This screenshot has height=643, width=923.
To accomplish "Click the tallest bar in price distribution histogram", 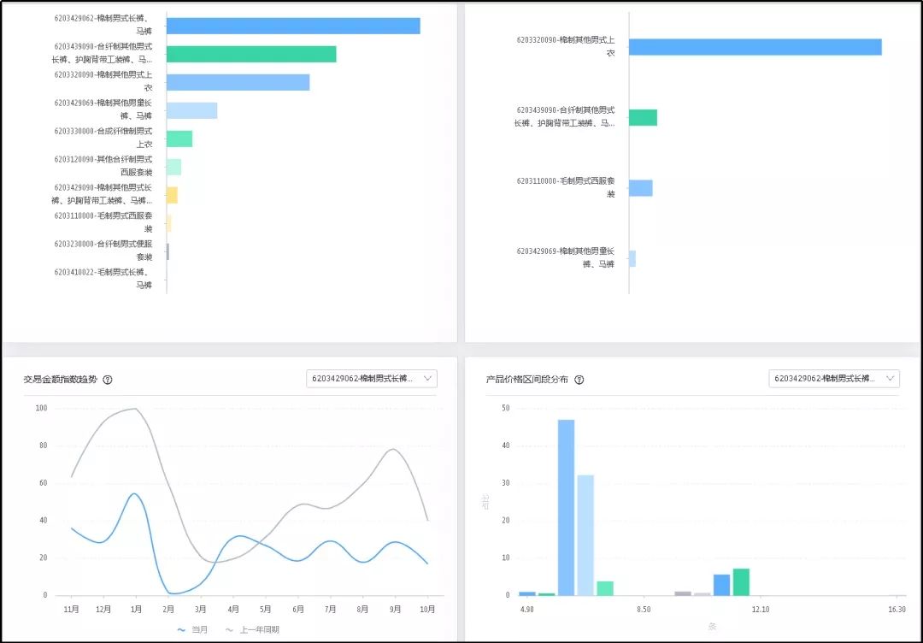I will [x=566, y=507].
